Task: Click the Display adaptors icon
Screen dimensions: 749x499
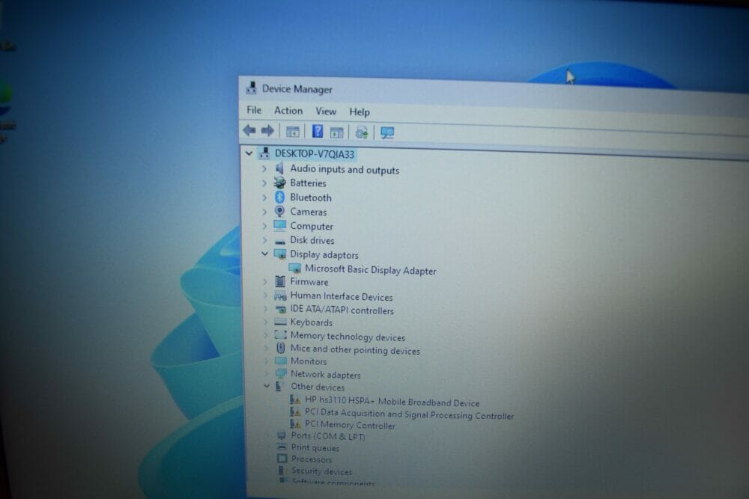Action: pyautogui.click(x=280, y=254)
